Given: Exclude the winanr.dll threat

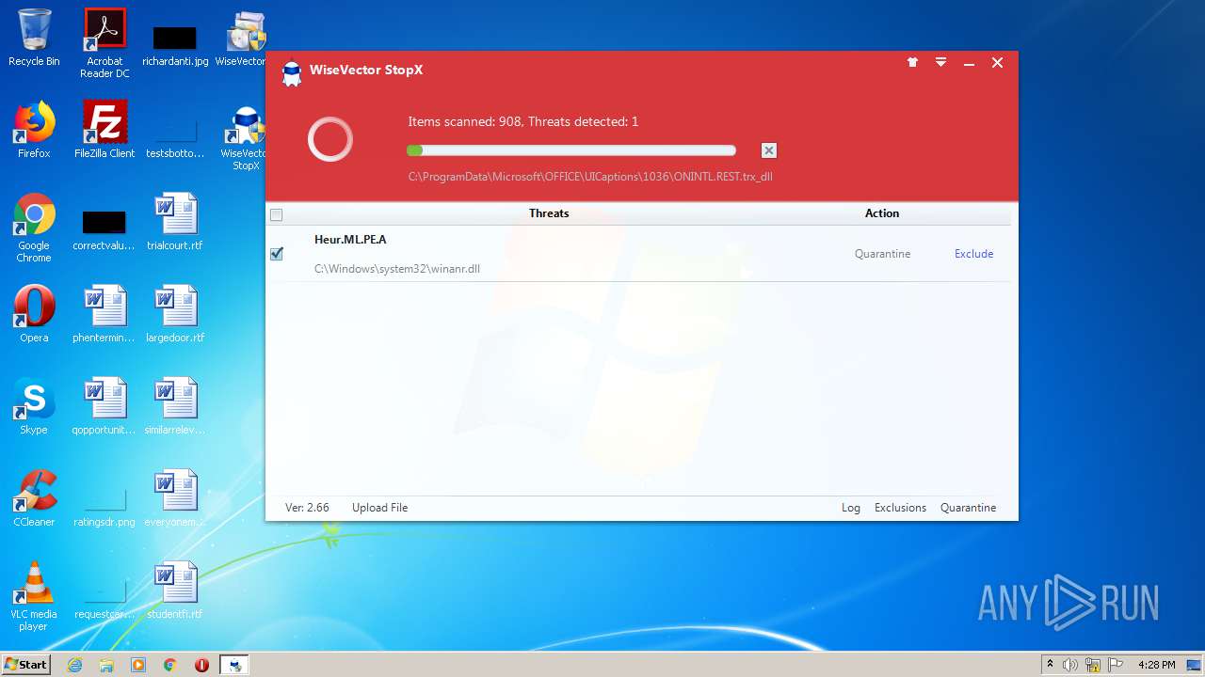Looking at the screenshot, I should 973,254.
